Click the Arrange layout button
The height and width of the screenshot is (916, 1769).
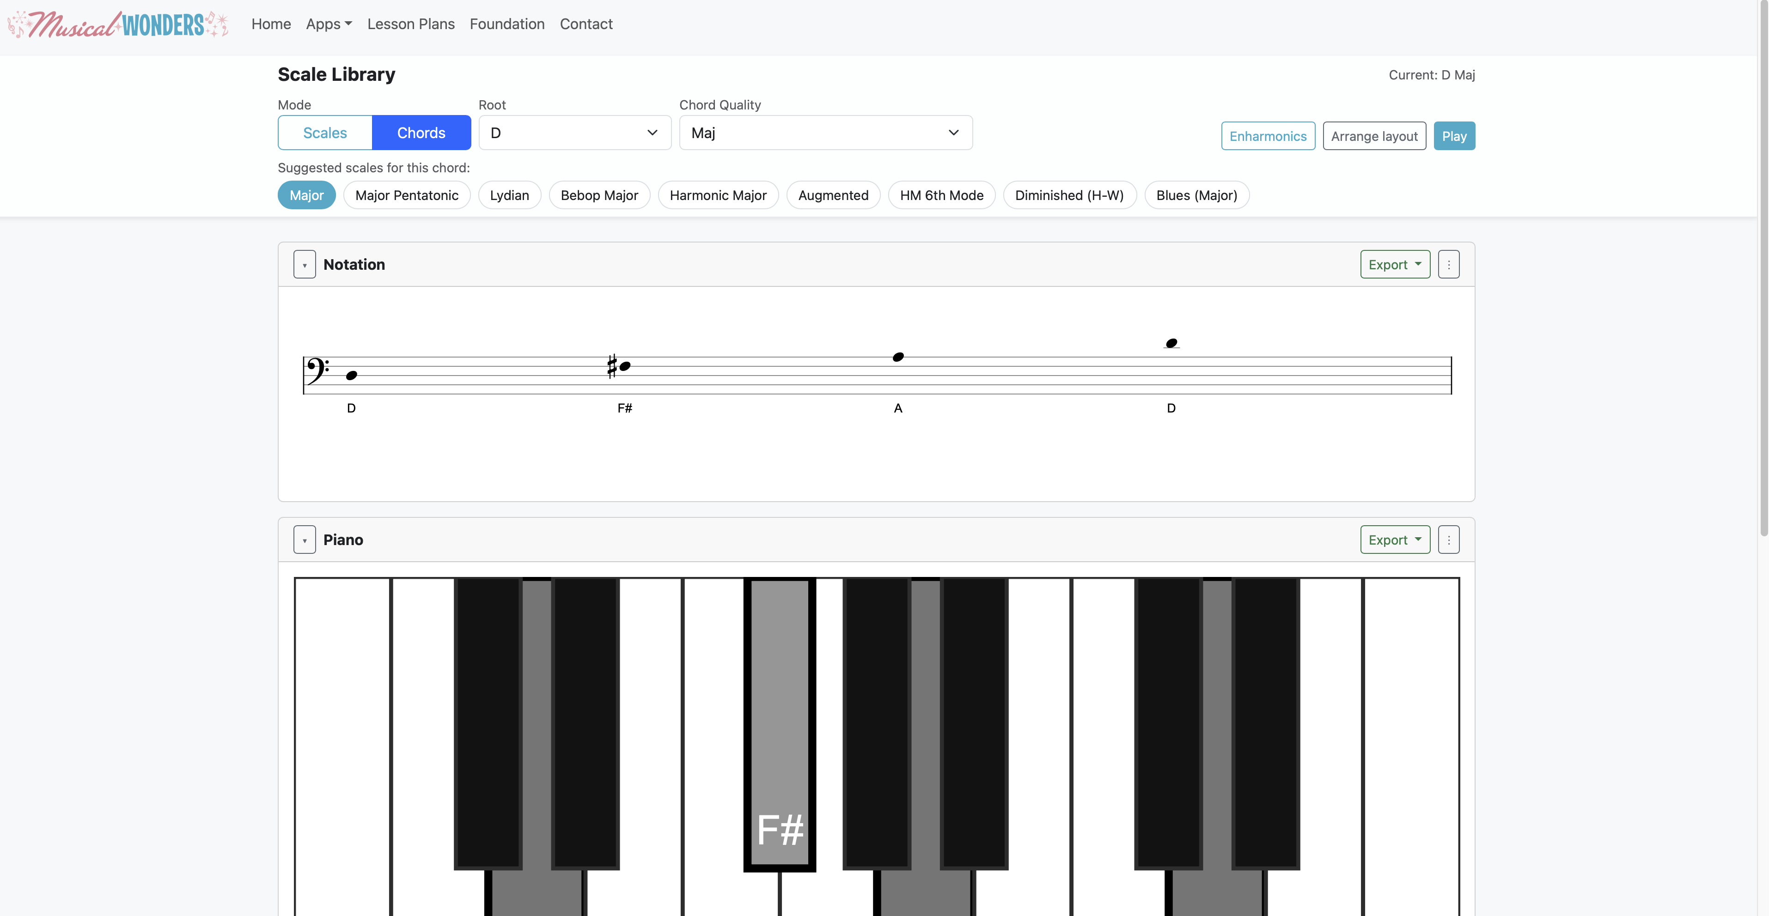1373,136
